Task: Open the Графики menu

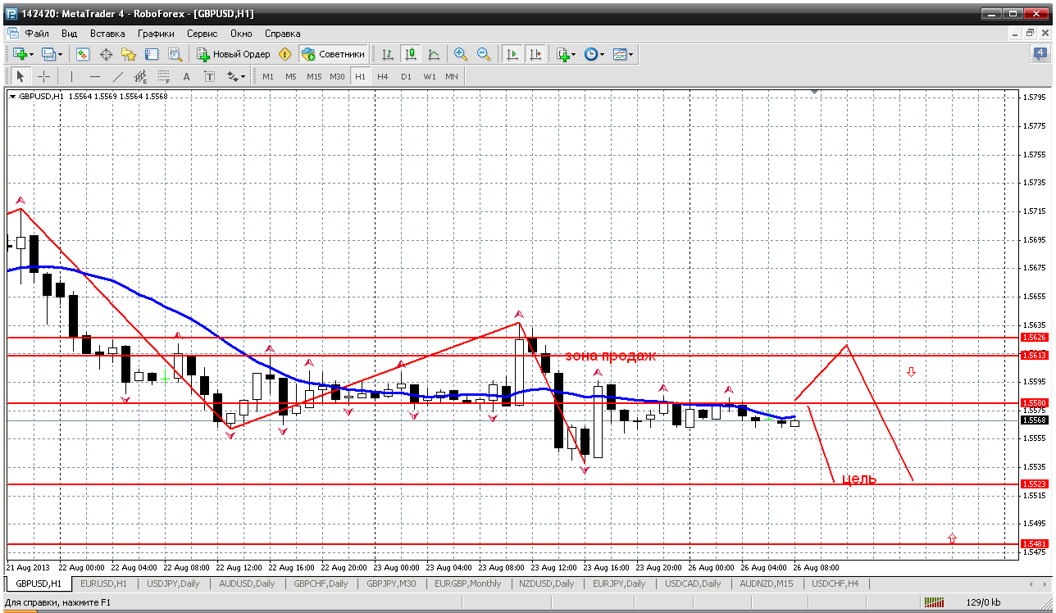Action: click(156, 34)
